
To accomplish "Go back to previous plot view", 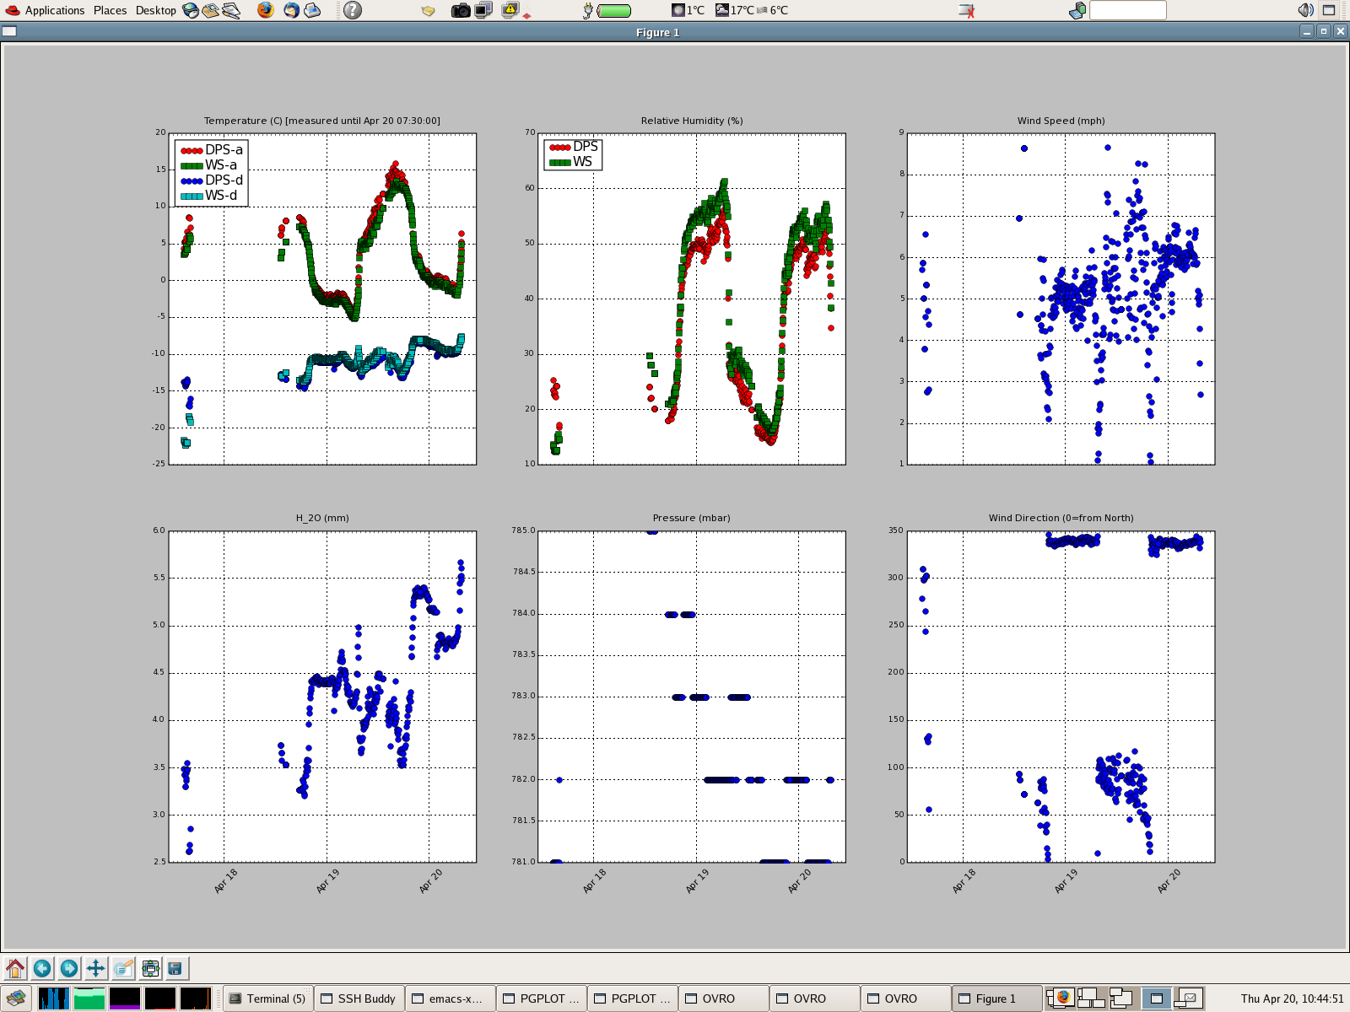I will point(42,968).
